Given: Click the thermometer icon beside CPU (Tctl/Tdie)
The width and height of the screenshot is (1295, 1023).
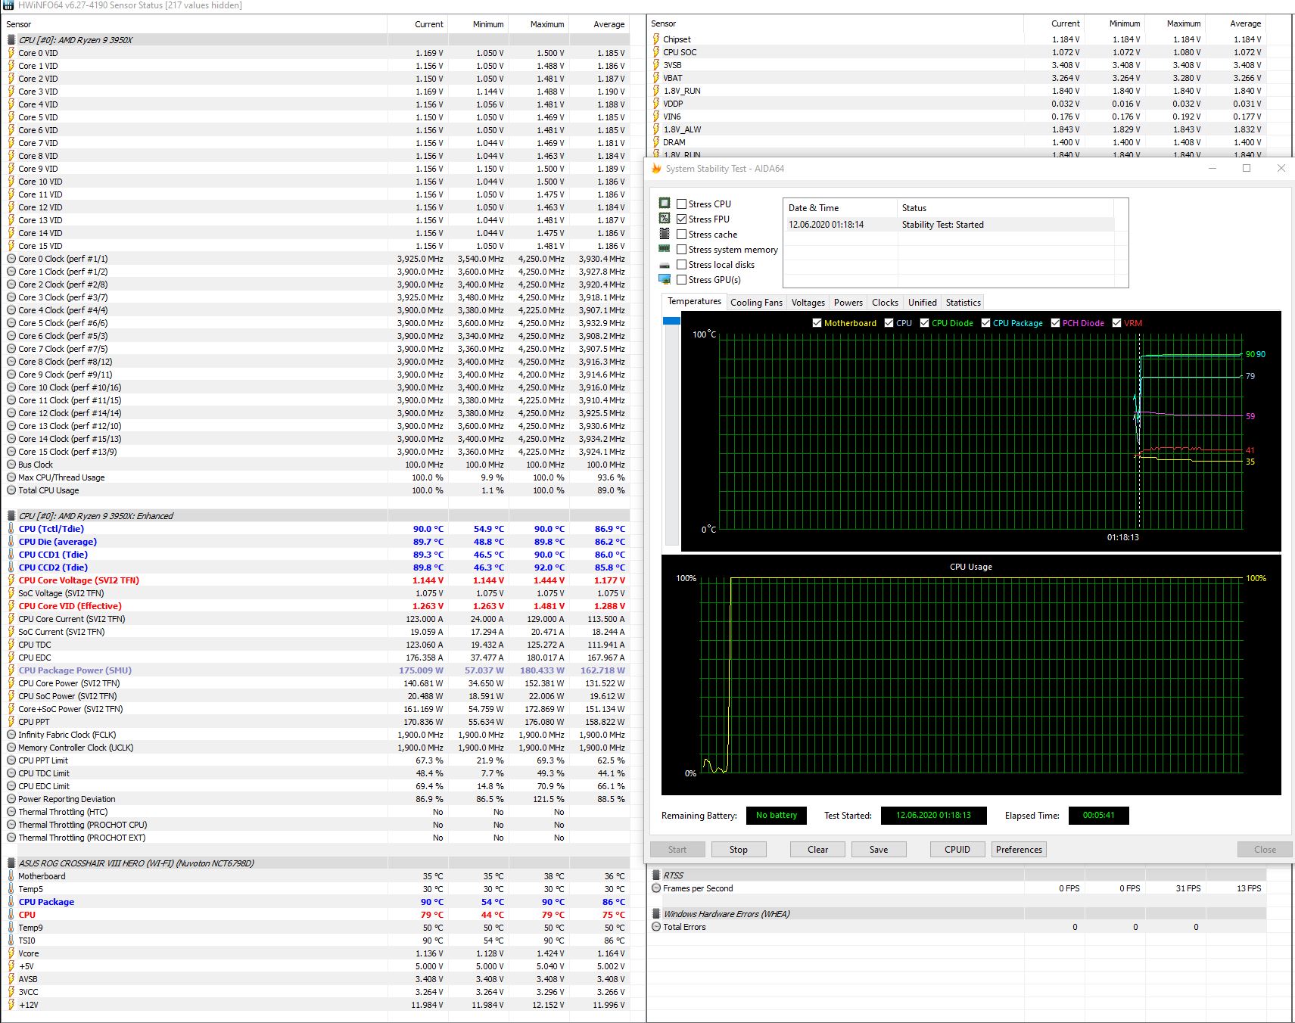Looking at the screenshot, I should 11,529.
